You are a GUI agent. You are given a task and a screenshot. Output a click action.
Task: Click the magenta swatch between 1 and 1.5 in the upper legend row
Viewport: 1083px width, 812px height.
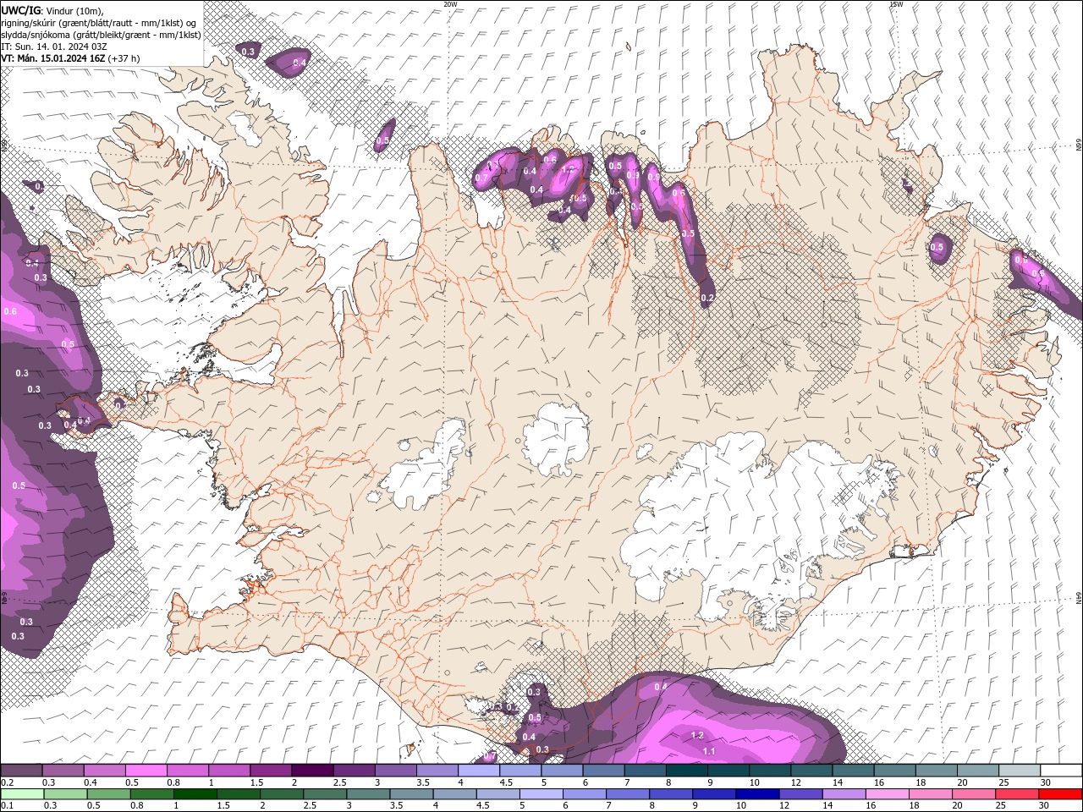pos(229,771)
